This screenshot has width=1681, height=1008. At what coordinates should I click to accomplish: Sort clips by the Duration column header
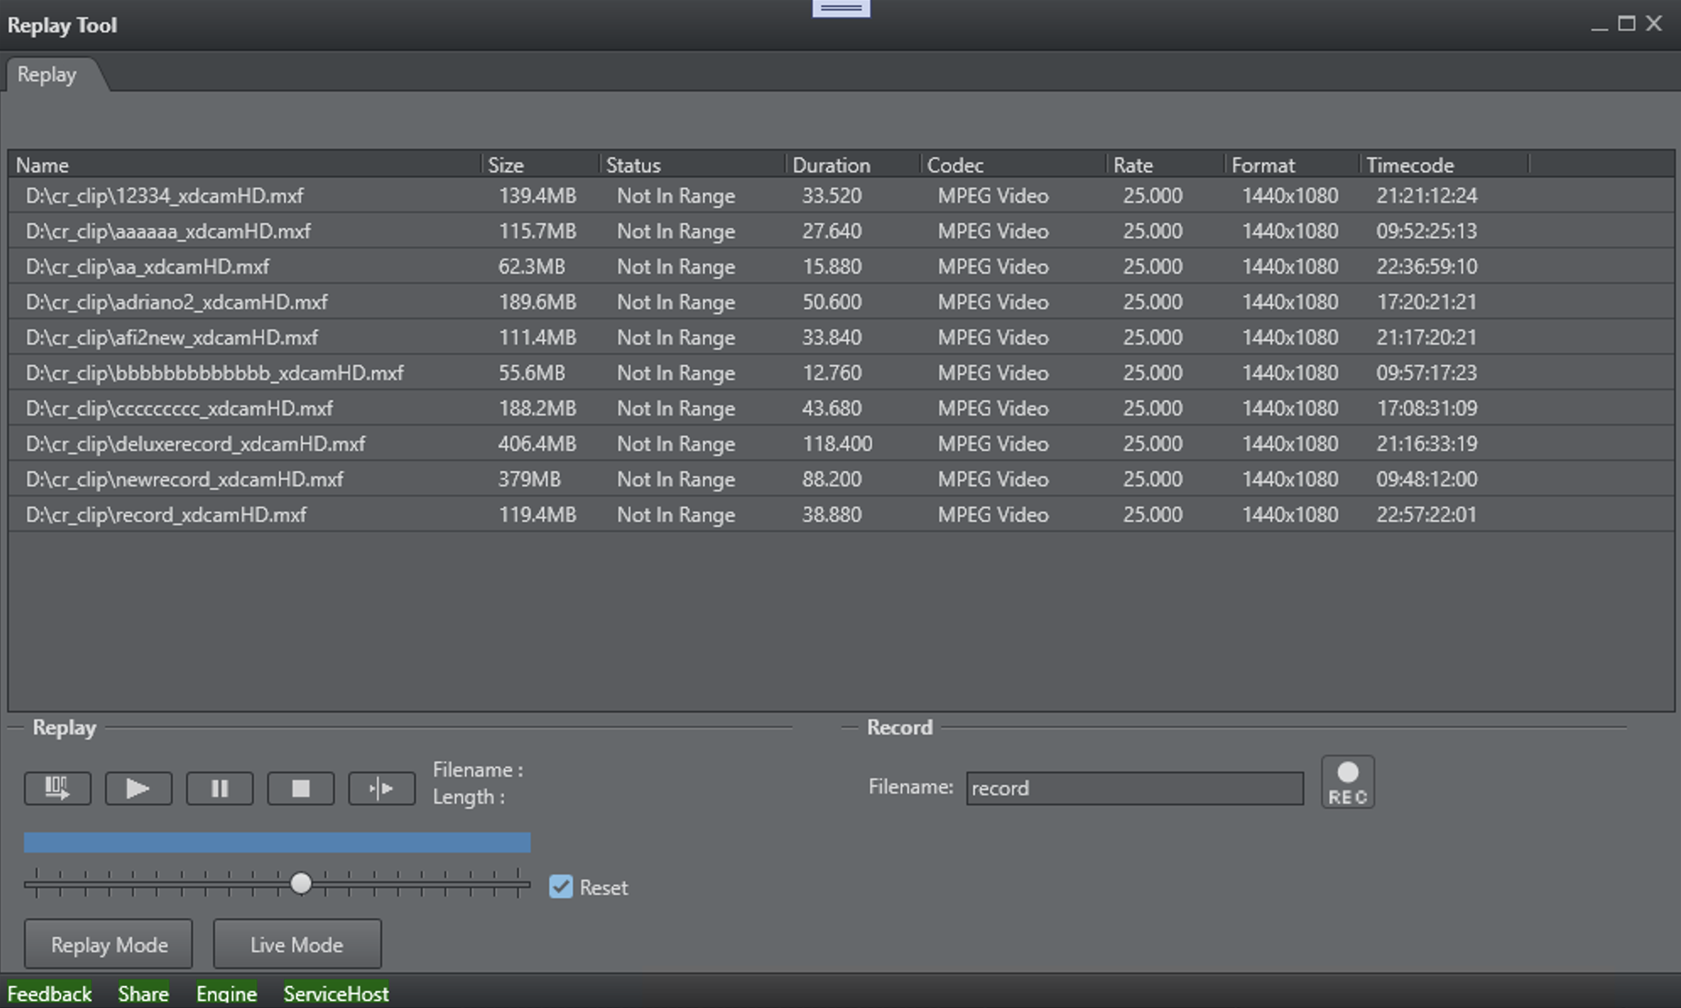click(830, 165)
